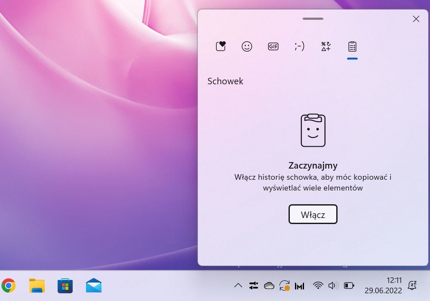Open the Mail app from taskbar
Viewport: 430px width, 301px height.
click(93, 286)
